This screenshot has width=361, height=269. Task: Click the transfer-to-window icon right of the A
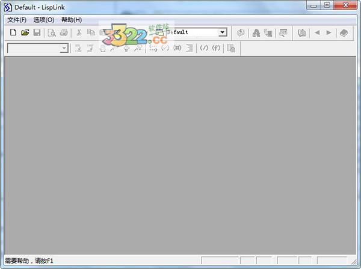click(268, 33)
